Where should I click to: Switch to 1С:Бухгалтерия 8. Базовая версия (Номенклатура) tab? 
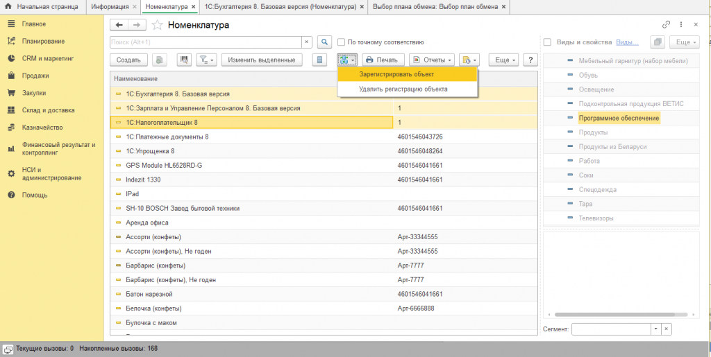pyautogui.click(x=283, y=7)
